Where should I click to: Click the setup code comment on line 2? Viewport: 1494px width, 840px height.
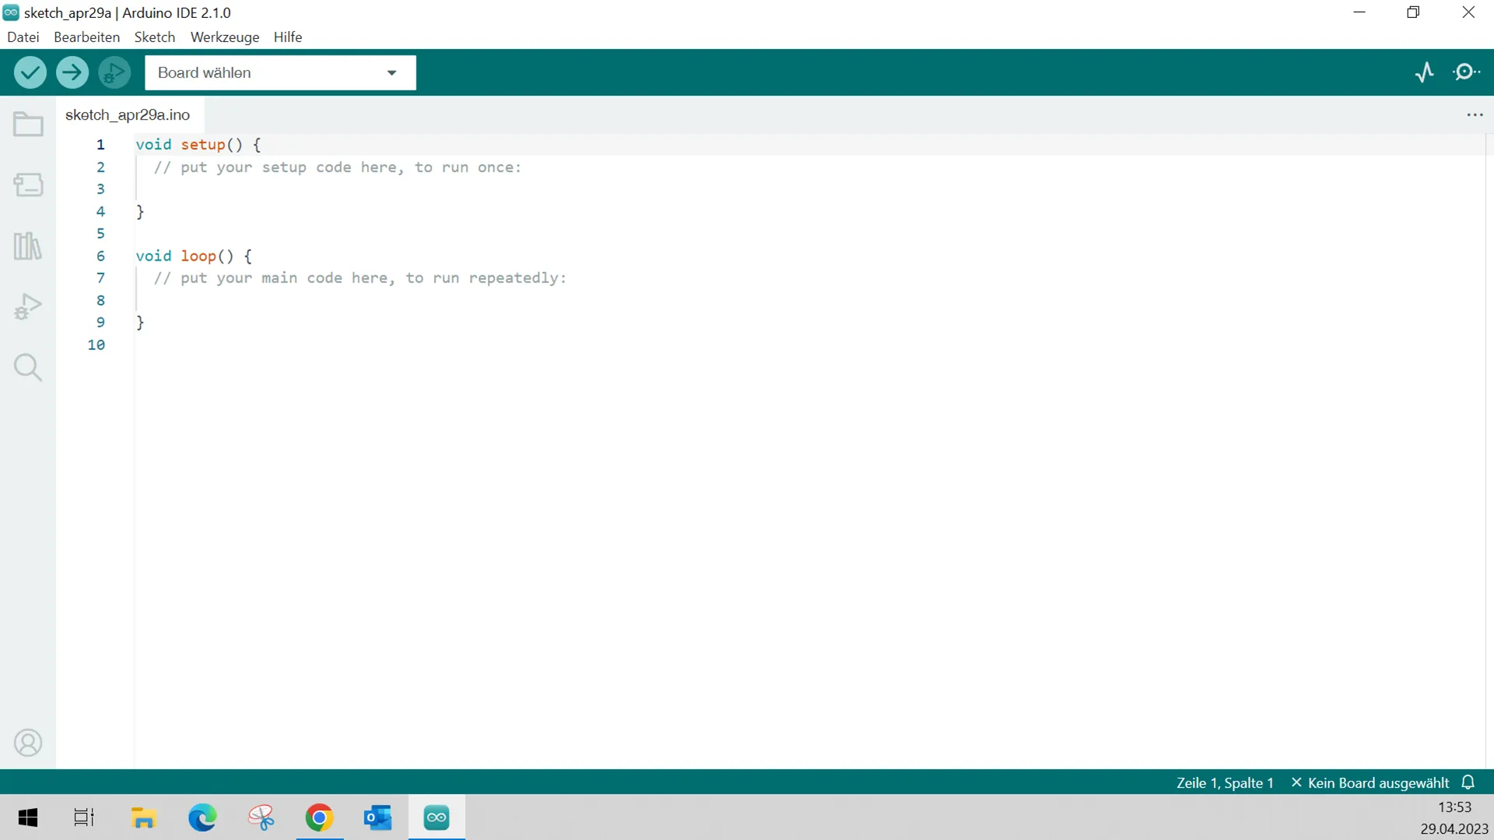click(x=338, y=167)
